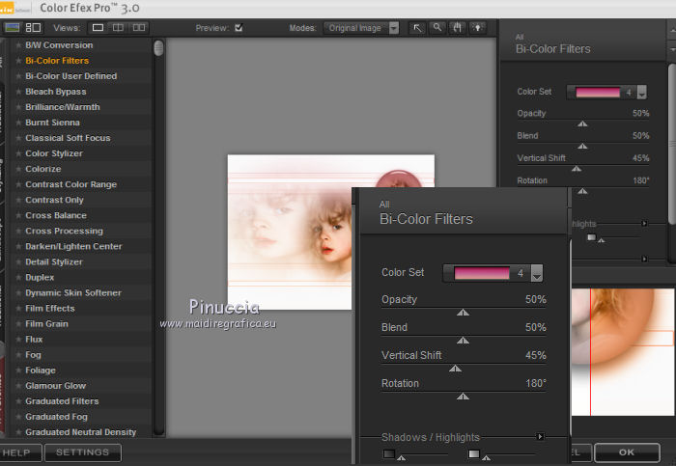
Task: Toggle star beside Film Grain filter
Action: pyautogui.click(x=18, y=324)
